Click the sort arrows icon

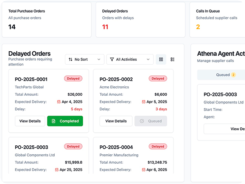tap(71, 59)
